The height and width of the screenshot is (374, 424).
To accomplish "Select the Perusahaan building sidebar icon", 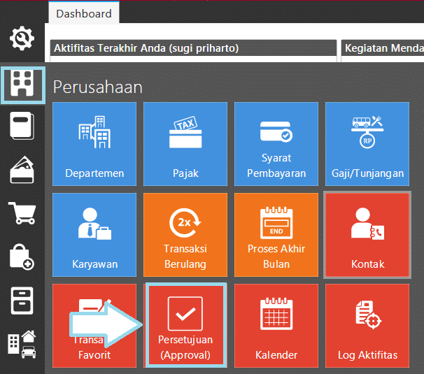I will [22, 85].
